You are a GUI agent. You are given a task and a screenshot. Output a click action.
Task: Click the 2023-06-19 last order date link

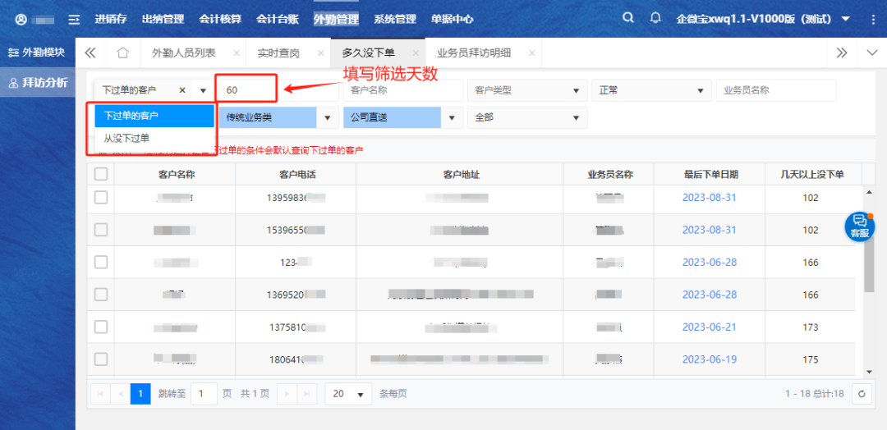[709, 359]
